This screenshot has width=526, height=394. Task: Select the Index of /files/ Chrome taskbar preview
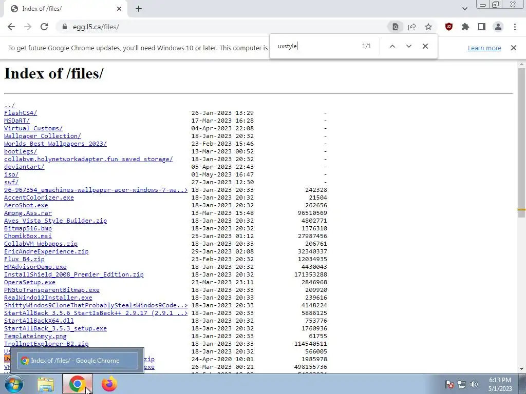(x=78, y=361)
